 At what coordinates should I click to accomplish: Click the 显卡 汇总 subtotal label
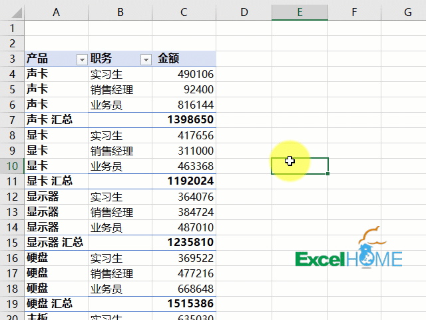49,181
